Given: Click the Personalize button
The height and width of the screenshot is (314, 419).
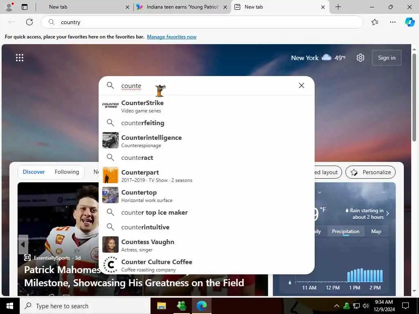Looking at the screenshot, I should point(370,172).
